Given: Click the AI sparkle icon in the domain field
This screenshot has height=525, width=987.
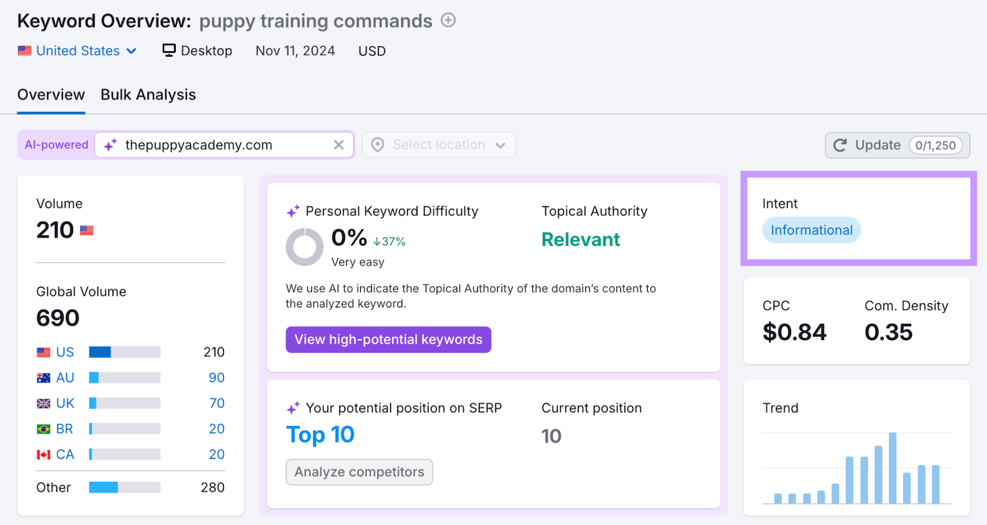Looking at the screenshot, I should point(111,145).
